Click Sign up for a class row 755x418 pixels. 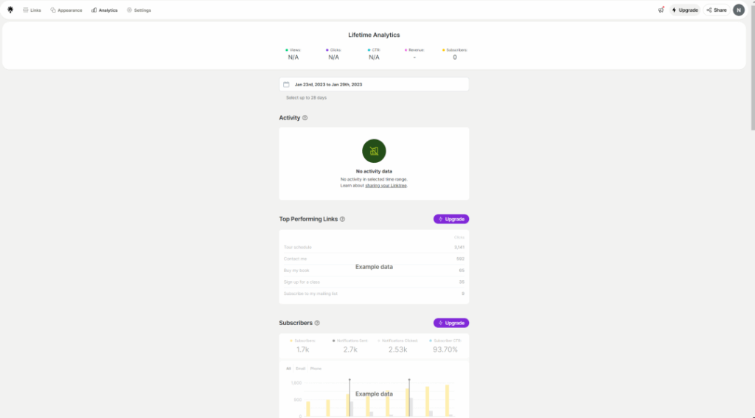374,282
